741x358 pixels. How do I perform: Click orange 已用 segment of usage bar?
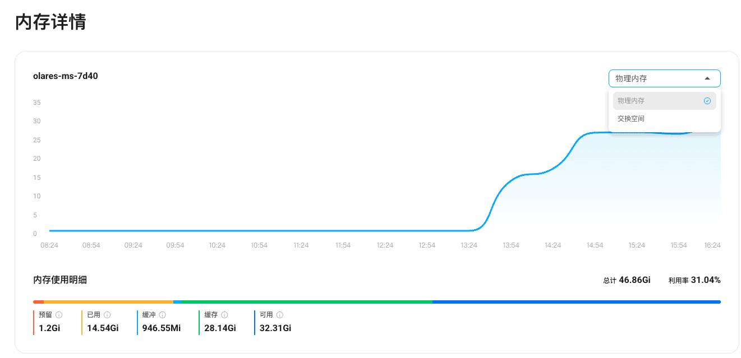tap(108, 302)
